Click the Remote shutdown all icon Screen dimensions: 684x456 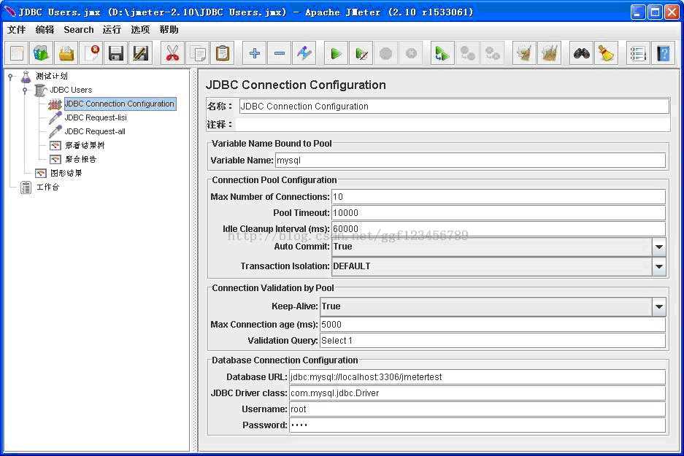click(493, 53)
